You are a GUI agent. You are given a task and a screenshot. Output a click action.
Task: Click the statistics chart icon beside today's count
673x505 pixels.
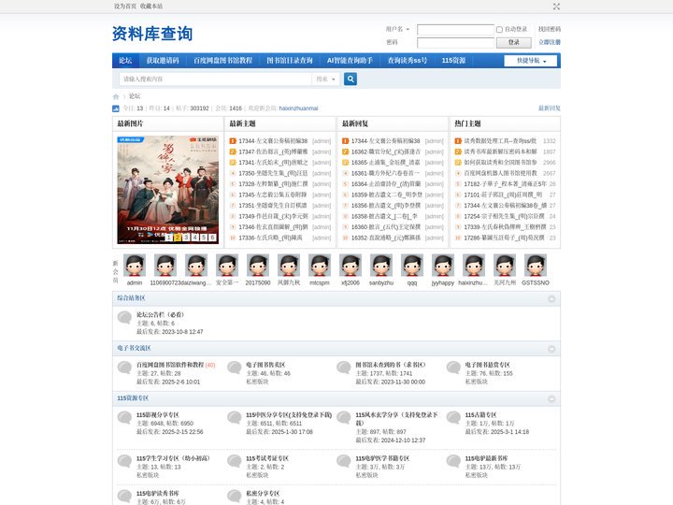pos(116,108)
